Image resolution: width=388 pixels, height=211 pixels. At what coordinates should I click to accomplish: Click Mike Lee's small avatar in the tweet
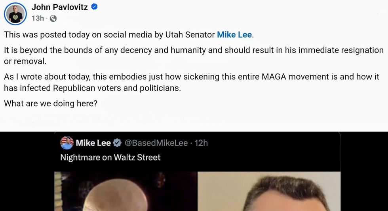(67, 143)
